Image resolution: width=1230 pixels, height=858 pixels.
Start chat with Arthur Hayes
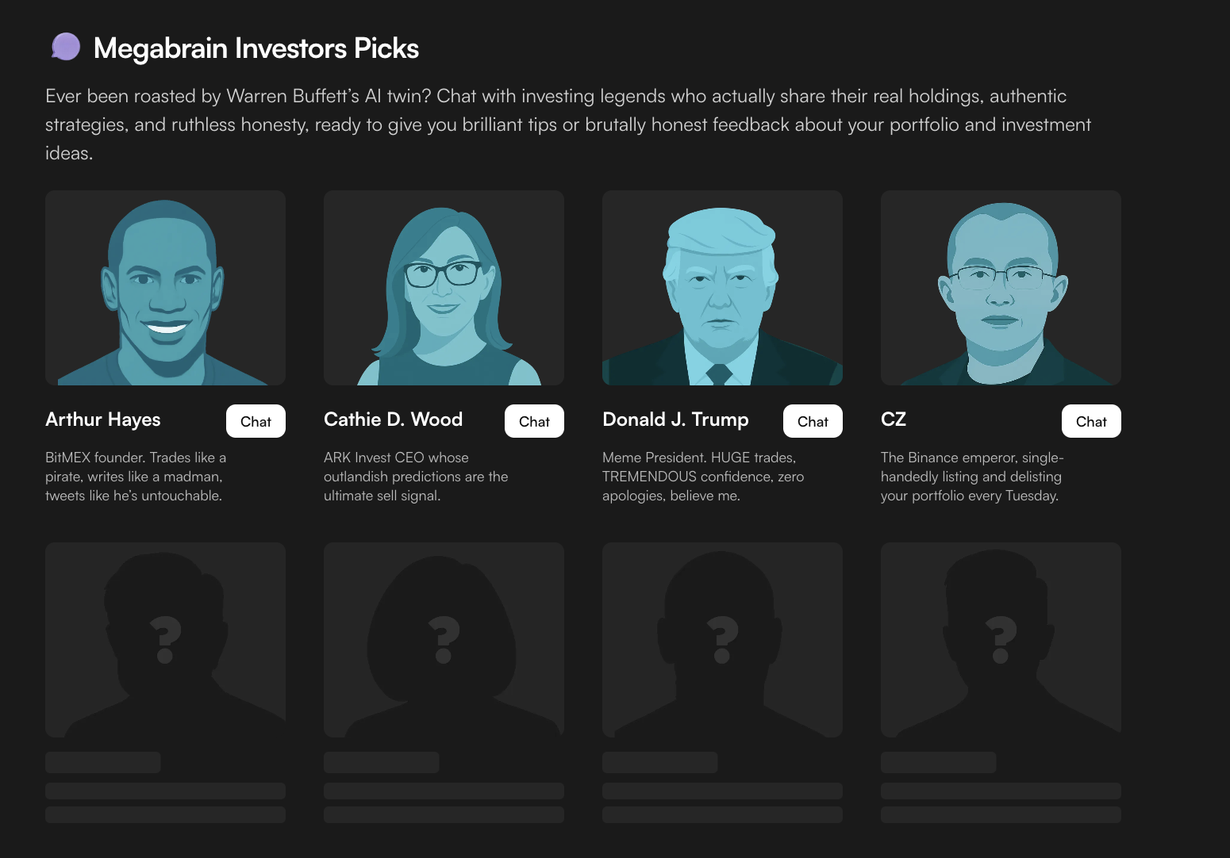point(256,421)
